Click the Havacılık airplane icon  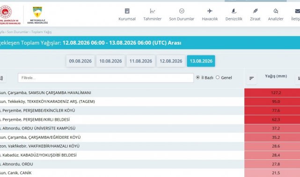210,11
